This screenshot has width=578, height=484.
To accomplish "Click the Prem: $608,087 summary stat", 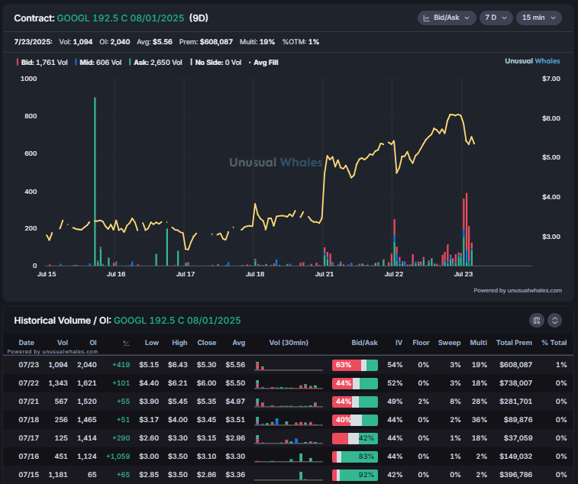I will (206, 42).
